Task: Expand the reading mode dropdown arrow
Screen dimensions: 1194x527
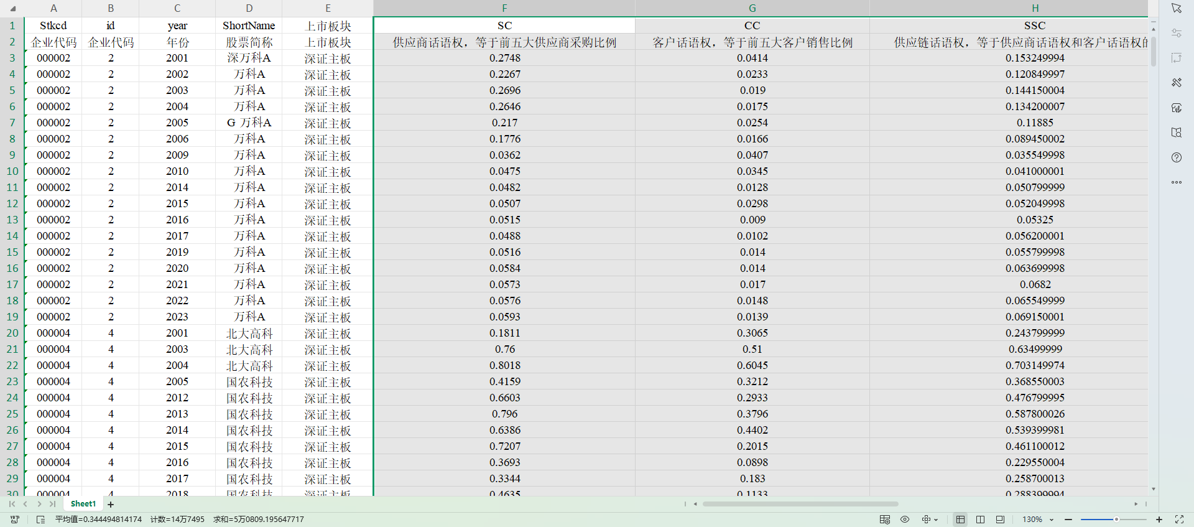Action: pyautogui.click(x=936, y=520)
